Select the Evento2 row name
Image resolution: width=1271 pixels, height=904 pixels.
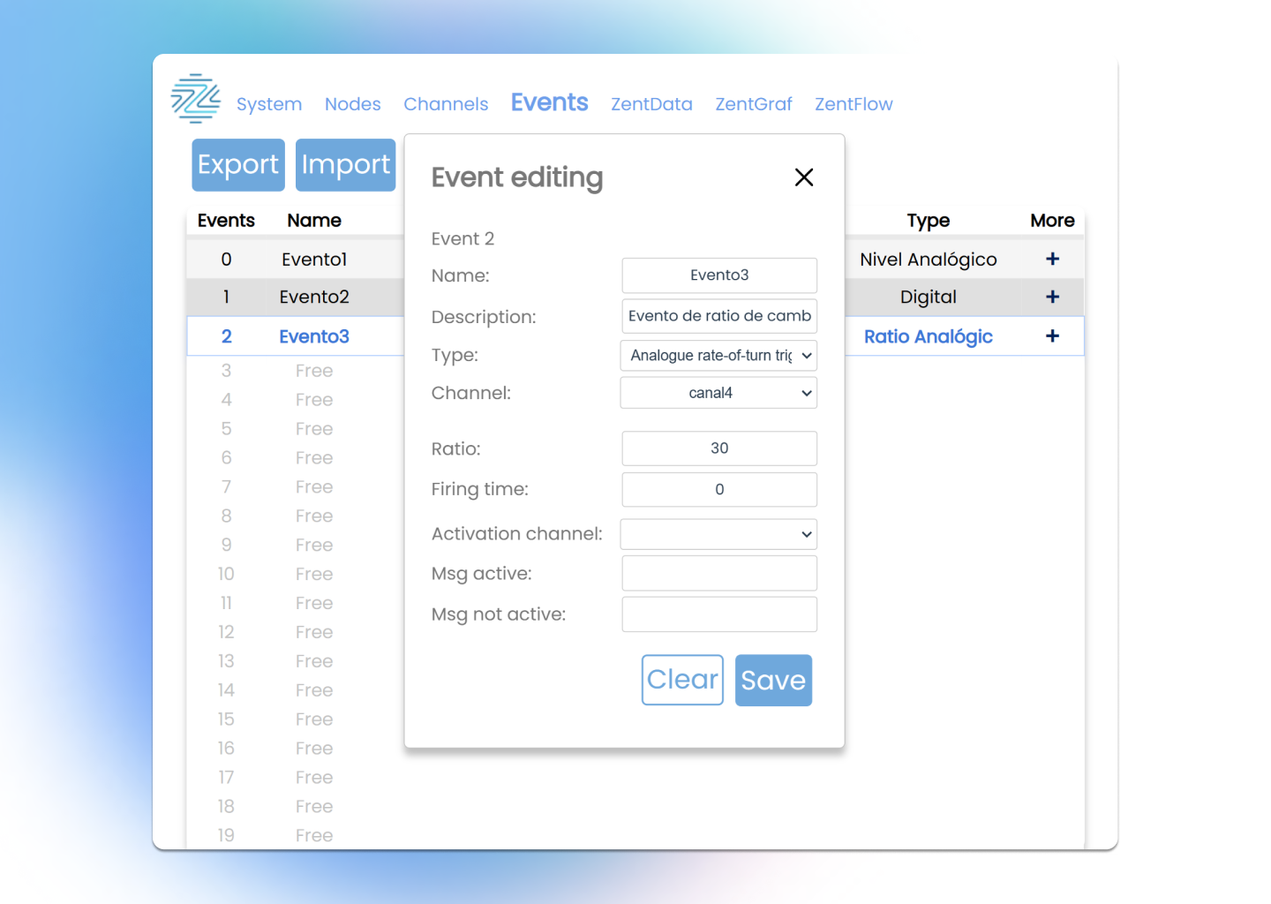pos(314,298)
